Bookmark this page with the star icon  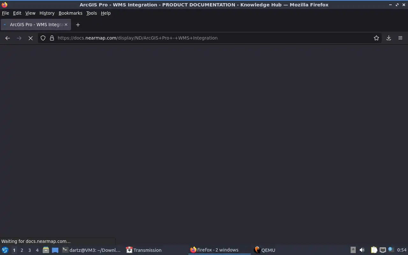[x=376, y=38]
